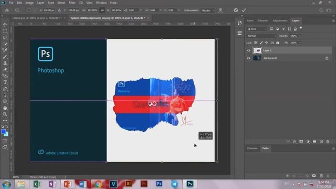Viewport: 336px width, 189px height.
Task: Open the Edit Toolbar three-dots icon
Action: click(x=5, y=121)
